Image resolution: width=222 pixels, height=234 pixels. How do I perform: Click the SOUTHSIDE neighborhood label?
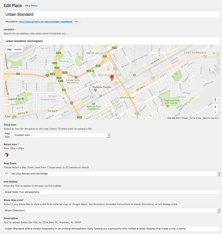(x=127, y=98)
